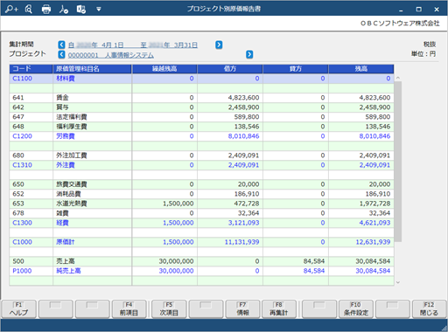Viewport: 448px width, 332px height.
Task: Click the コード column header
Action: pos(31,69)
